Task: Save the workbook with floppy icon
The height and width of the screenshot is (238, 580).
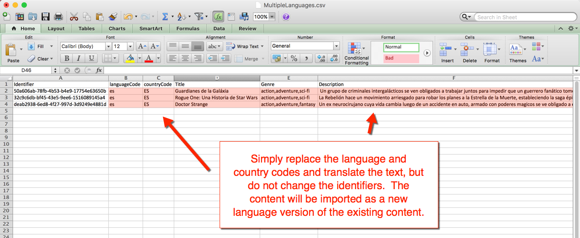Action: 45,16
